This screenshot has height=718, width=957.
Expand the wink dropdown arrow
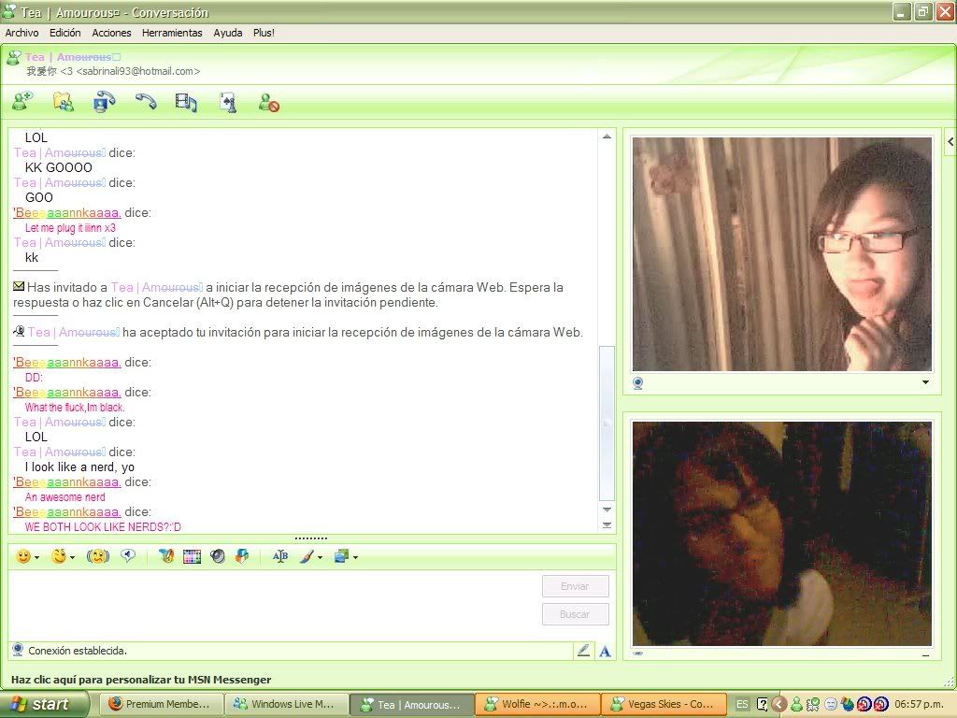point(73,557)
